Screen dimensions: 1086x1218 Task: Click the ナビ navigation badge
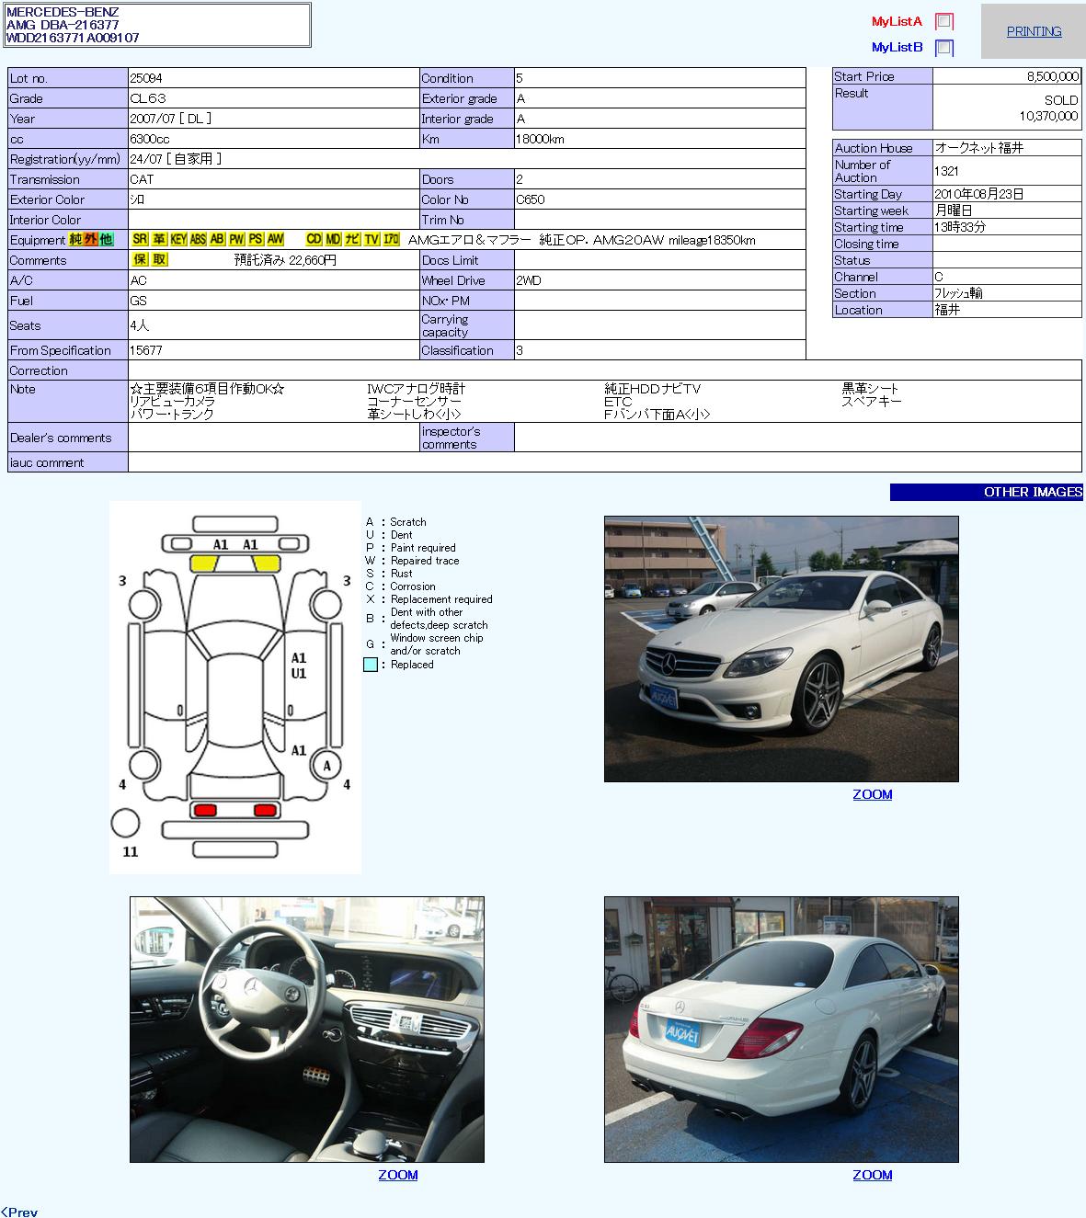[352, 240]
